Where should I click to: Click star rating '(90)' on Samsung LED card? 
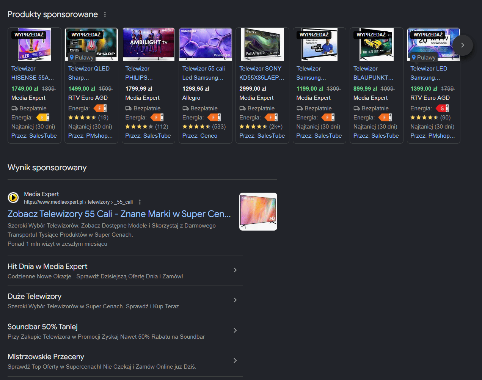(x=430, y=118)
